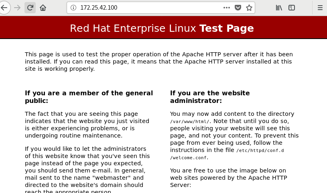
Task: Open the page actions three-dot menu
Action: [x=226, y=8]
